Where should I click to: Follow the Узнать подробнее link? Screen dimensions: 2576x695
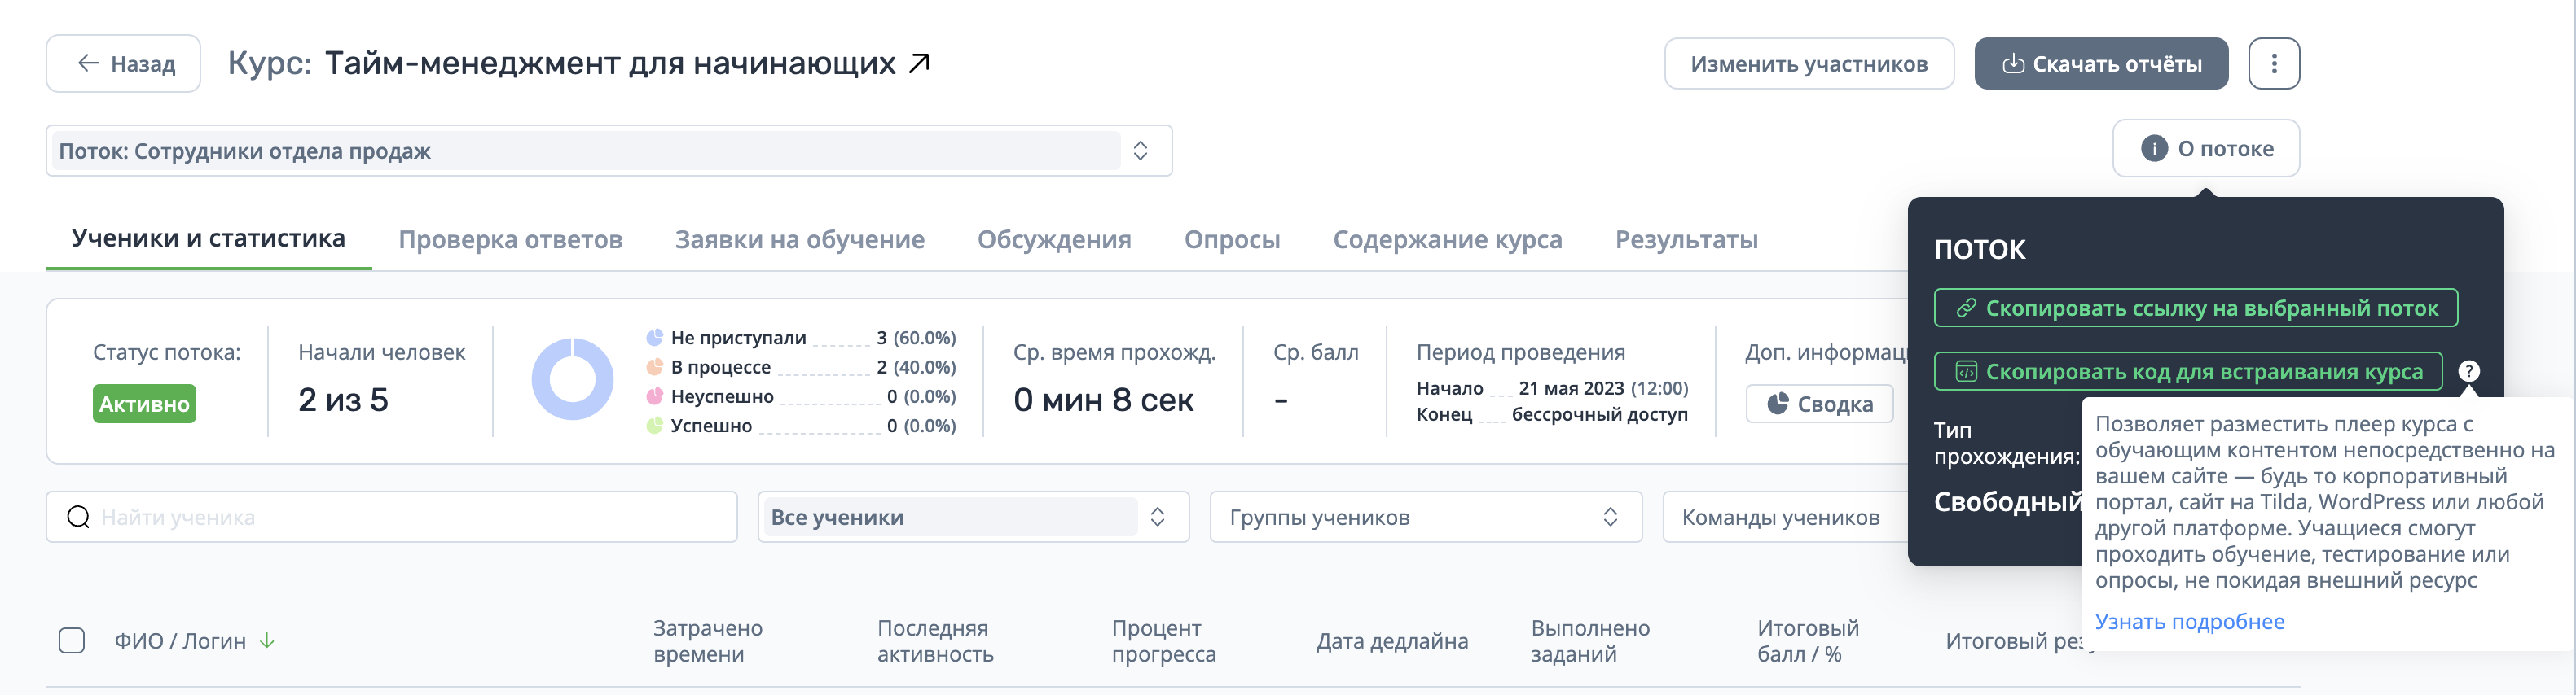[x=2189, y=621]
